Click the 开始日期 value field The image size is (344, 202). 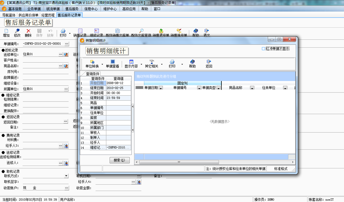[x=118, y=83]
